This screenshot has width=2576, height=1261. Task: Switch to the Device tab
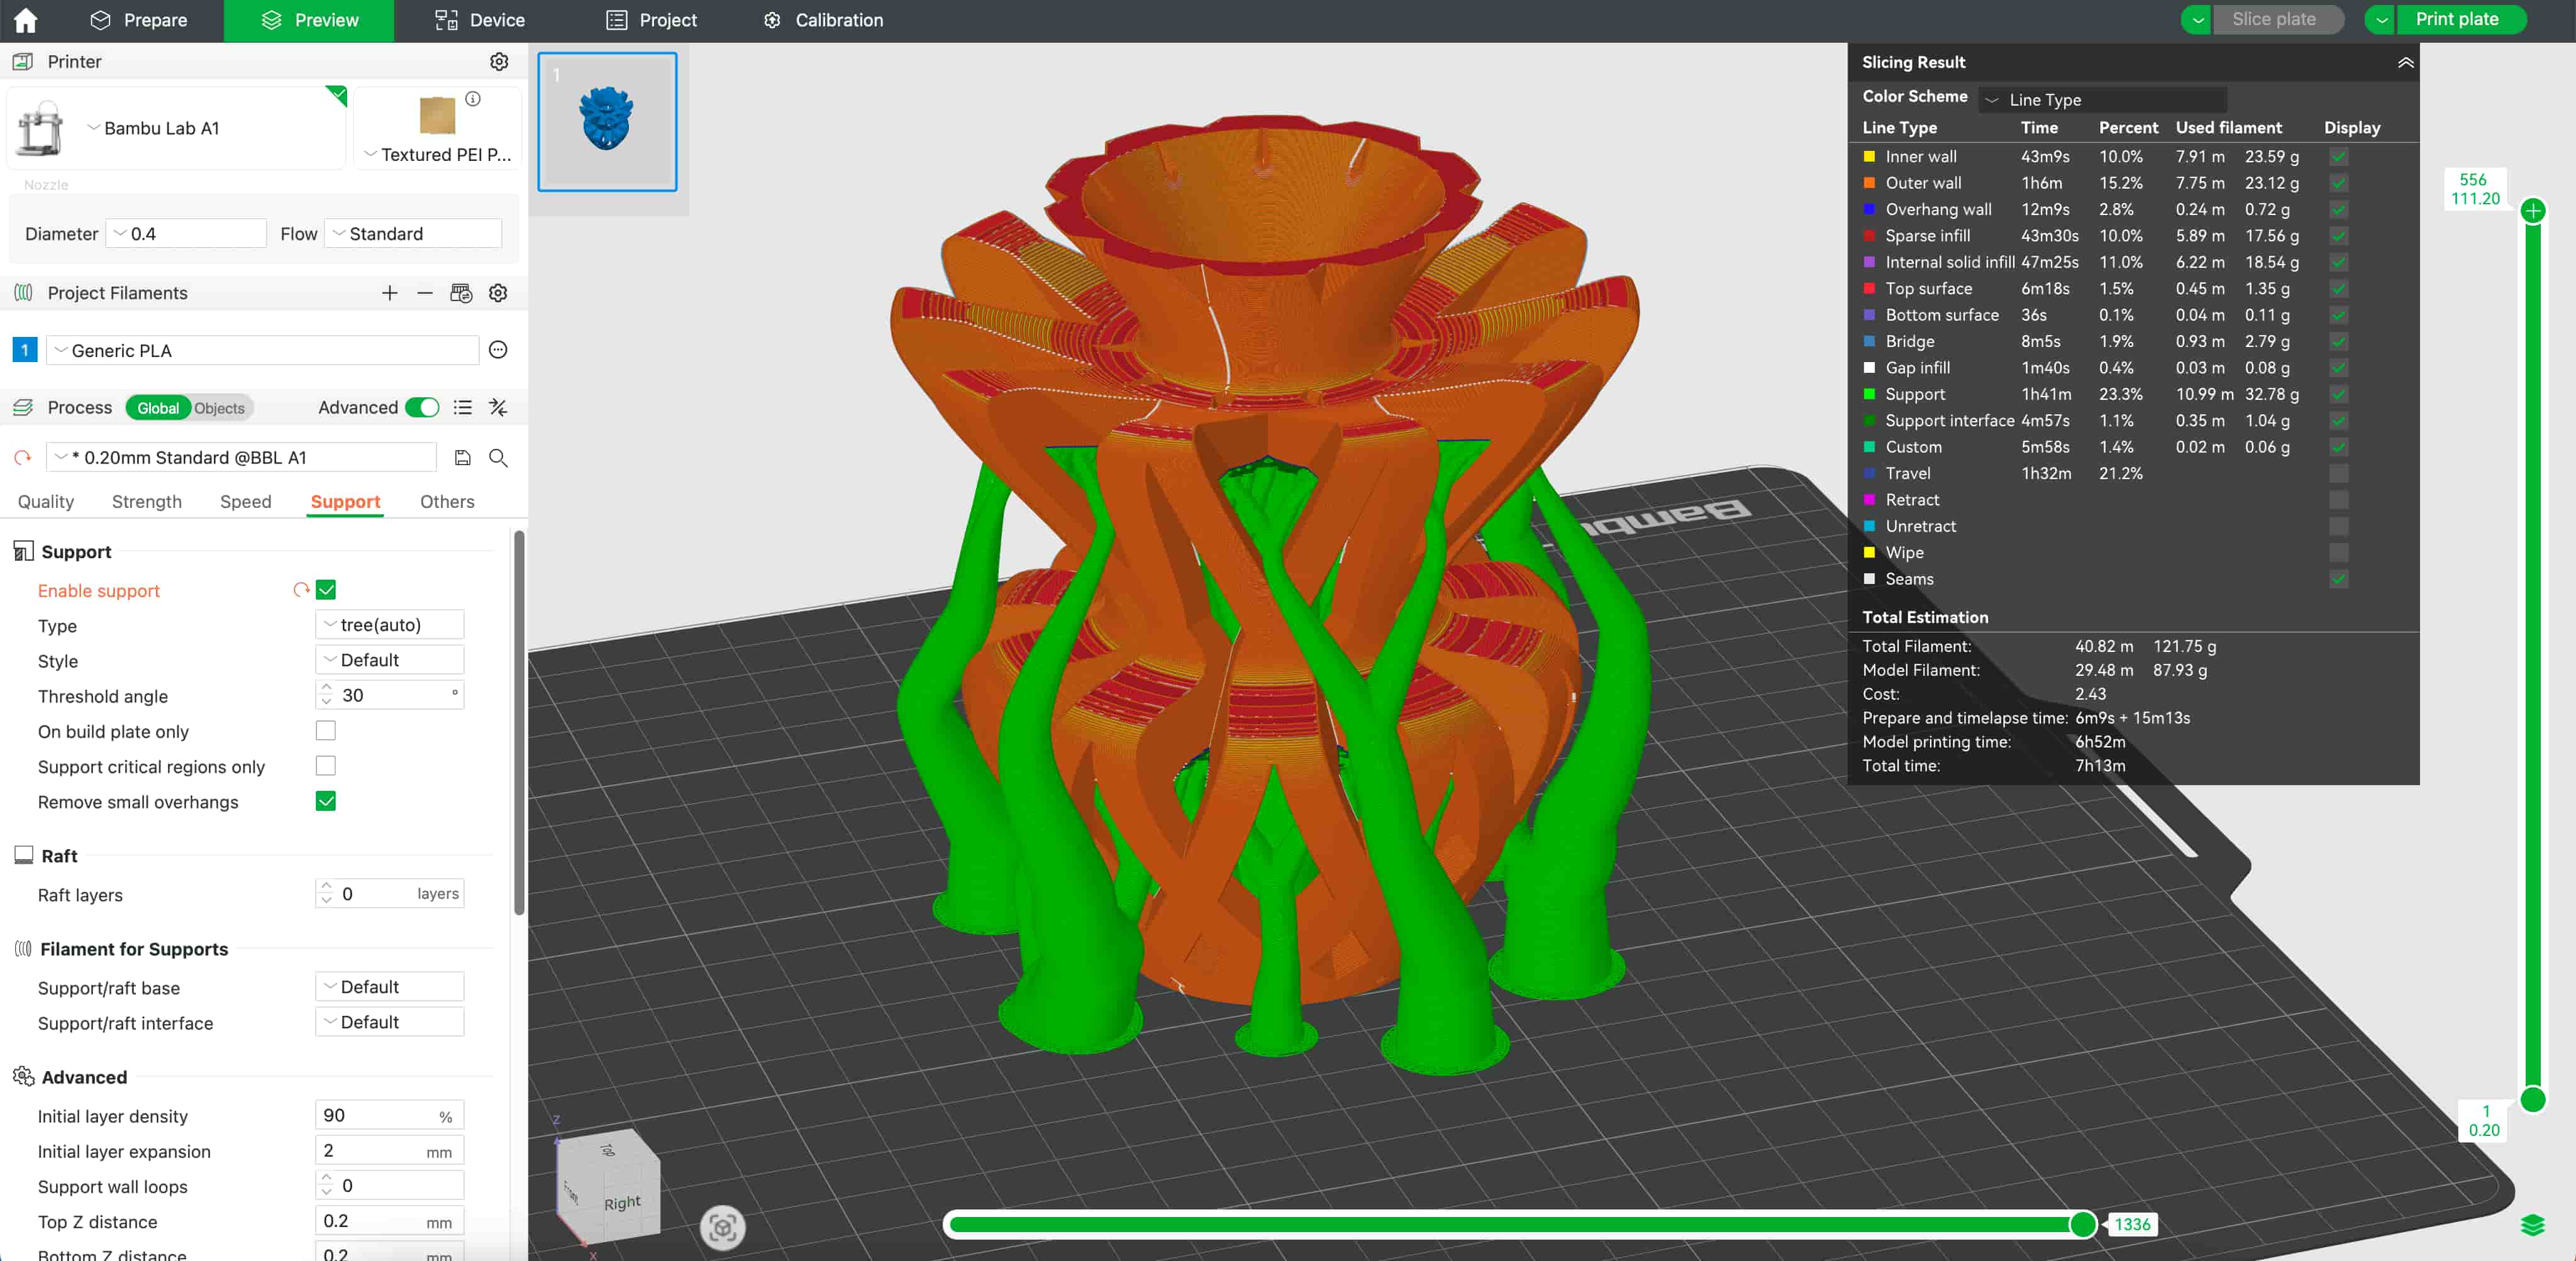[480, 20]
